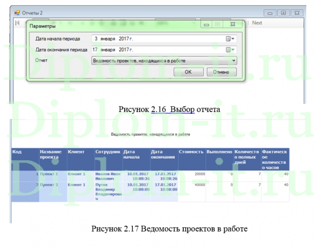
Task: Click the Дата окончания периода label
Action: click(x=61, y=50)
